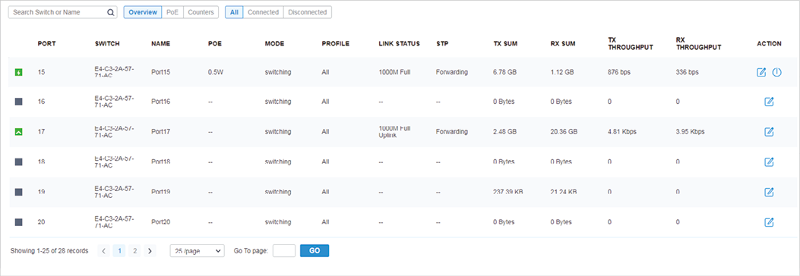Click the SWITCH column header
This screenshot has width=800, height=276.
107,44
